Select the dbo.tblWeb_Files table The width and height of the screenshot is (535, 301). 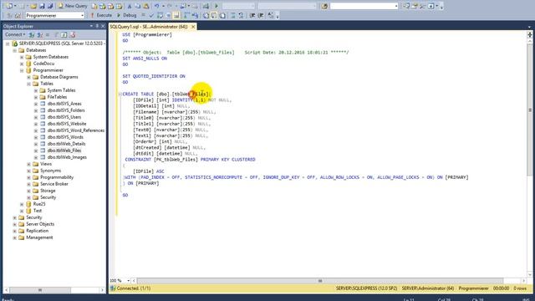point(64,150)
